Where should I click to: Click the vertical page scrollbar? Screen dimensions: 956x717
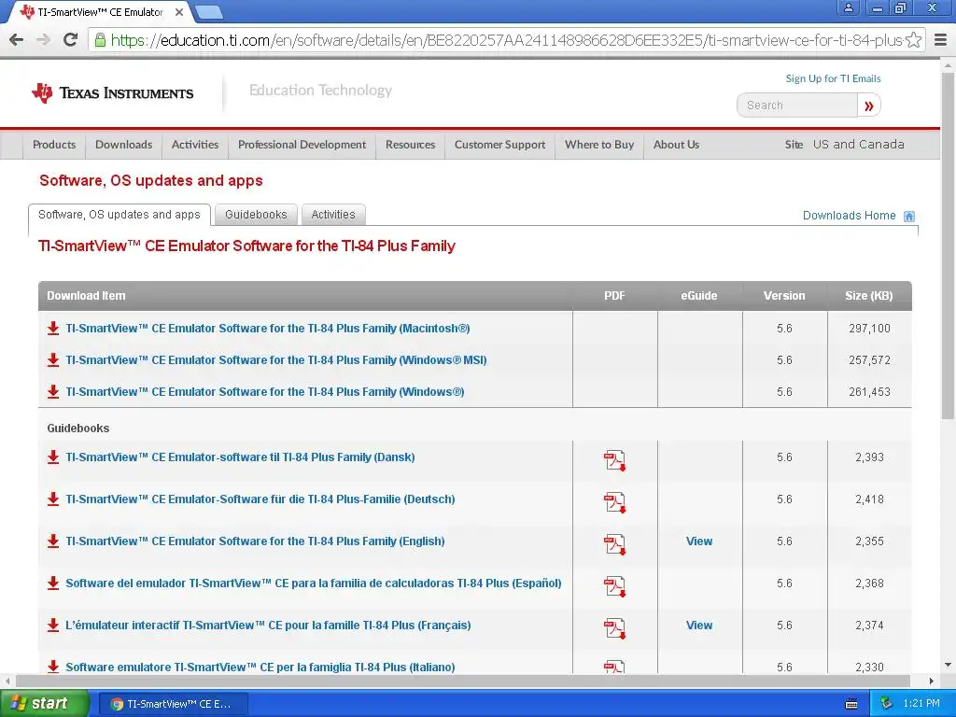tap(948, 246)
